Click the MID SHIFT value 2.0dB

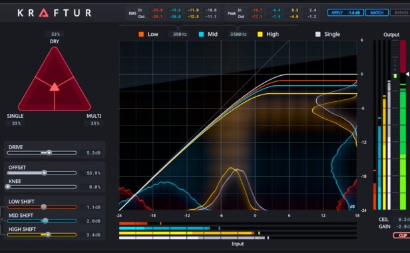click(93, 221)
